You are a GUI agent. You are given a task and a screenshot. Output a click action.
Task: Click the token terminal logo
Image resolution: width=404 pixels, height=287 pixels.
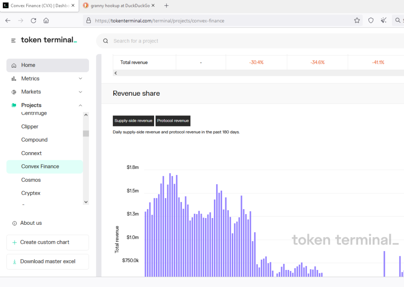[49, 40]
